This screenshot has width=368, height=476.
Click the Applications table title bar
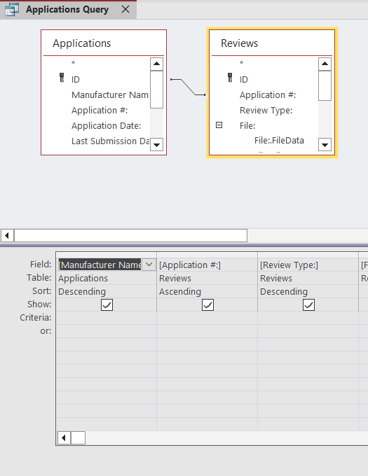click(x=104, y=43)
